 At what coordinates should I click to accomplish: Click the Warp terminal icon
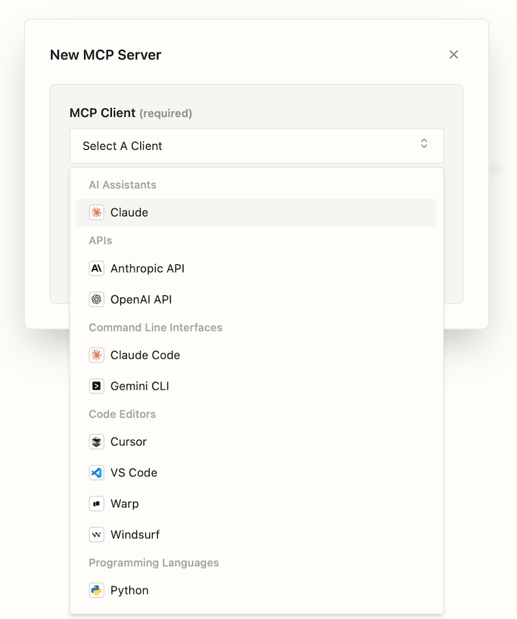[x=96, y=503]
